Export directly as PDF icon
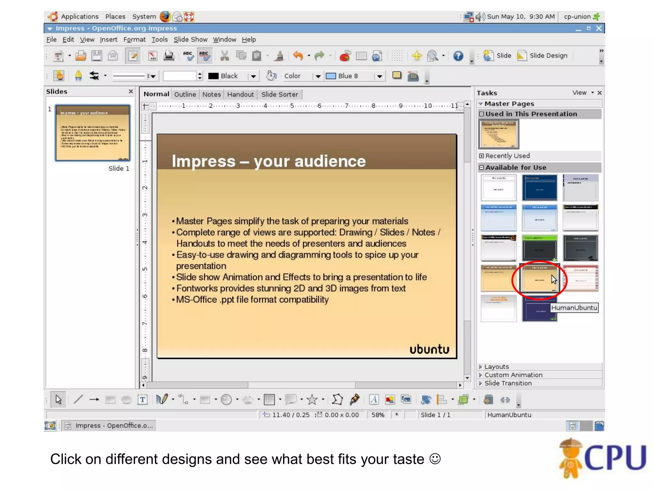The height and width of the screenshot is (490, 654). 153,56
